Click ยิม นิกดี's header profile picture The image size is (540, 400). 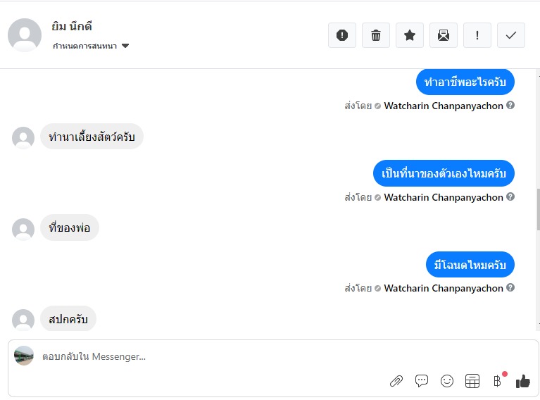25,35
